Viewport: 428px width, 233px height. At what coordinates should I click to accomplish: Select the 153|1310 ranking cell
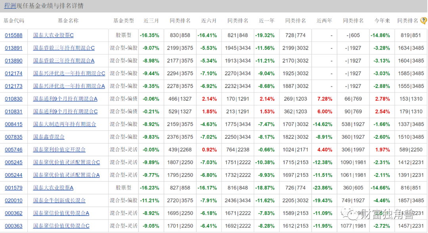pyautogui.click(x=411, y=99)
